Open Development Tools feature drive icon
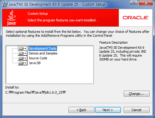 pyautogui.click(x=21, y=48)
